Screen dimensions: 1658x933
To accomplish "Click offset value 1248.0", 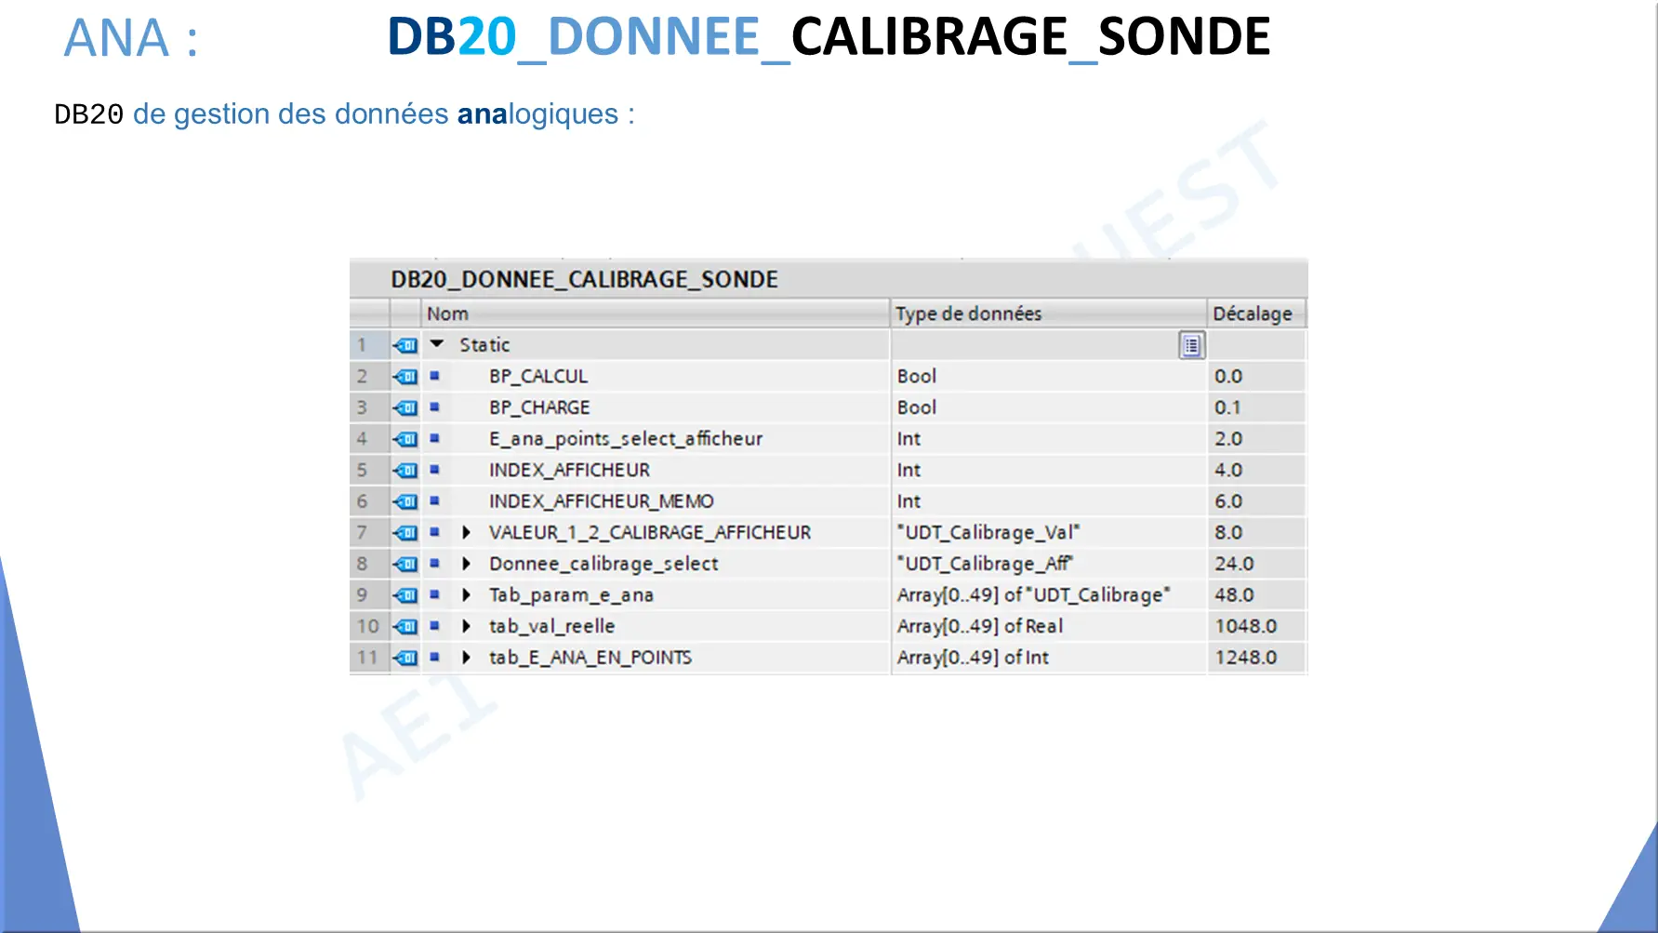I will tap(1246, 658).
